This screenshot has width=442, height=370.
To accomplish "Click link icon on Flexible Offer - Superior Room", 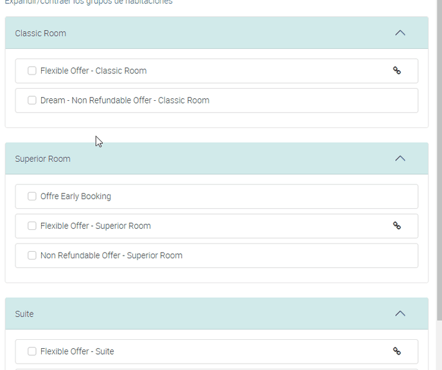I will (397, 225).
